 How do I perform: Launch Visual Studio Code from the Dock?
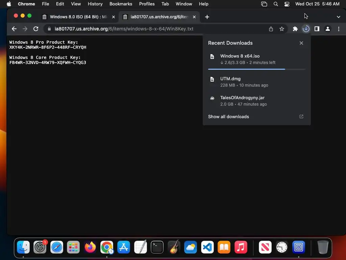(x=207, y=247)
